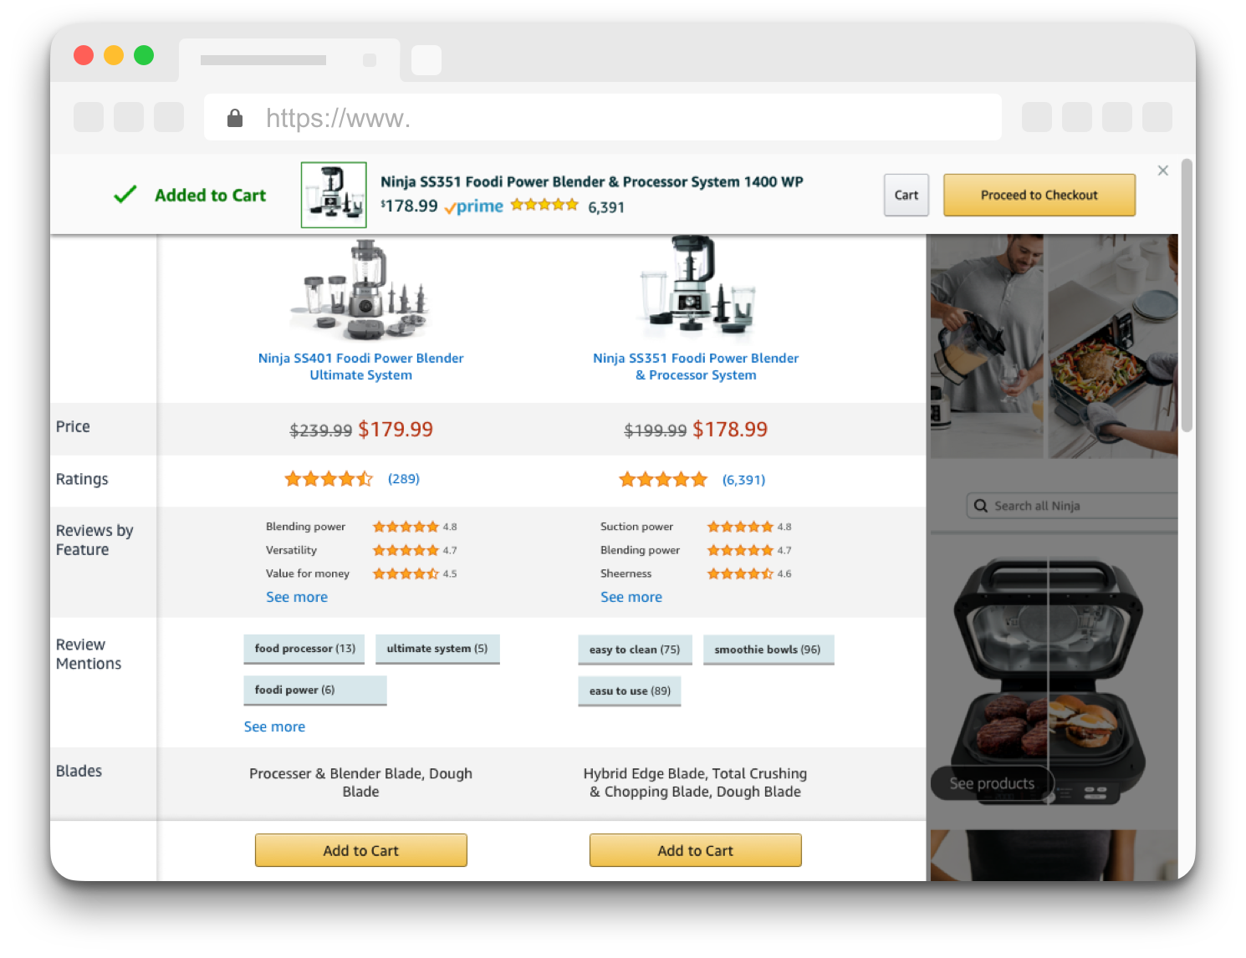Select the easu to use (89) tag

pos(630,691)
